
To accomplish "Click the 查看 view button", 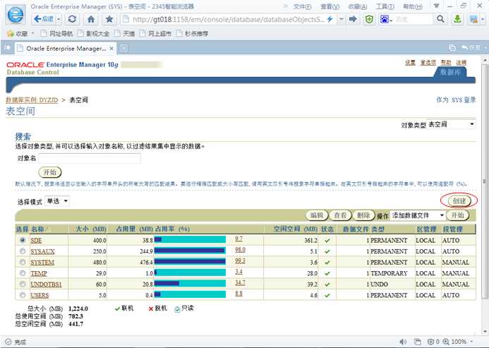I will click(x=340, y=215).
